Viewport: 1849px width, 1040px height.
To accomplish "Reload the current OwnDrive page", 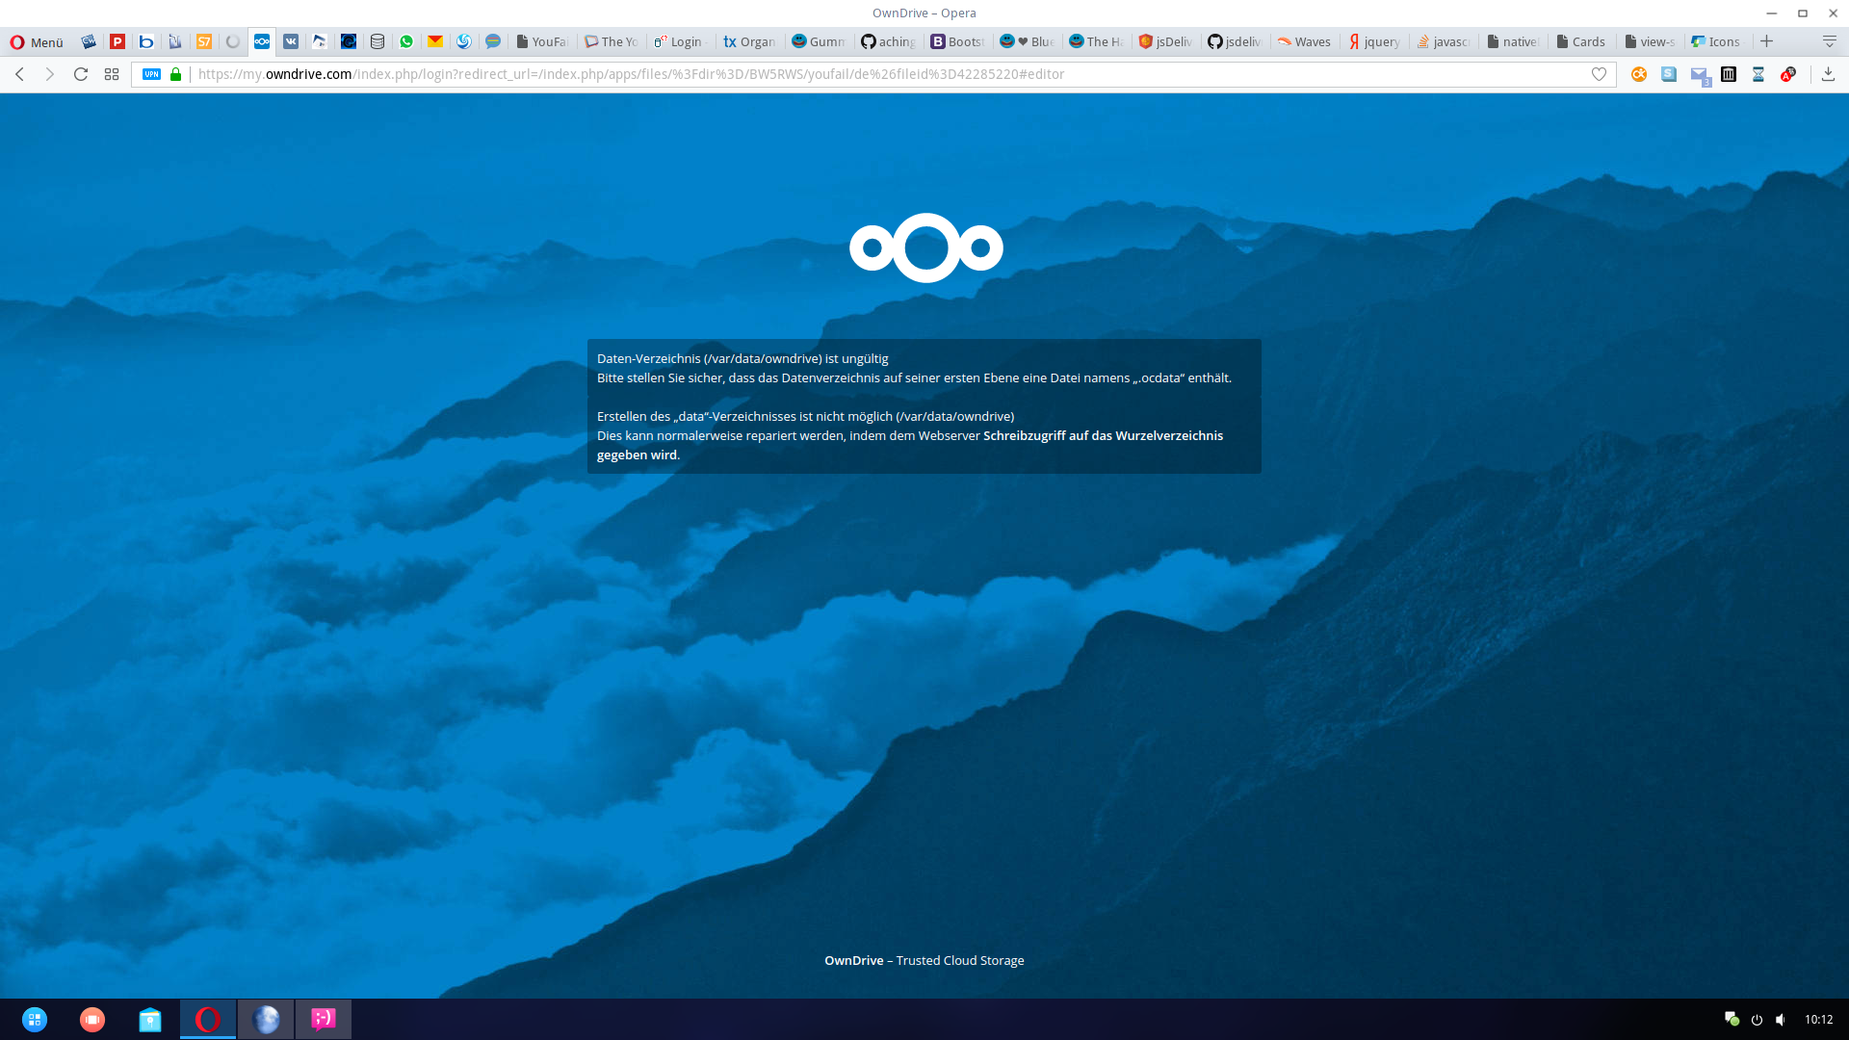I will (81, 74).
